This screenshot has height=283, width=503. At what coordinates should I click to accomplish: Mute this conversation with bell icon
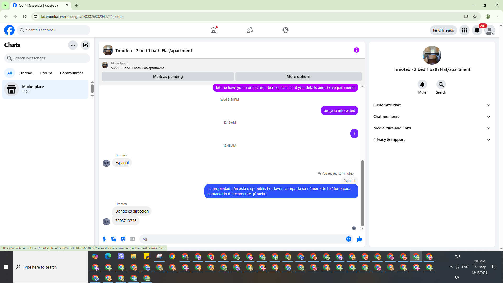tap(422, 84)
